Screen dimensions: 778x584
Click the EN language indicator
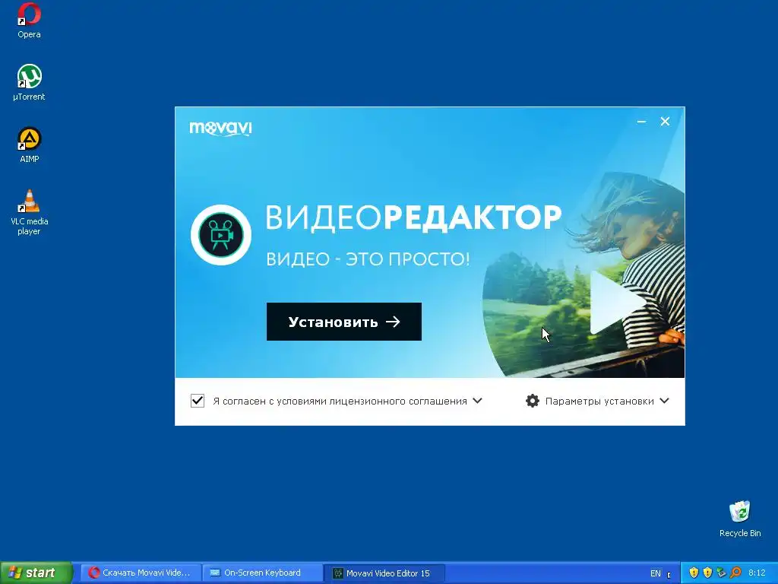point(656,573)
